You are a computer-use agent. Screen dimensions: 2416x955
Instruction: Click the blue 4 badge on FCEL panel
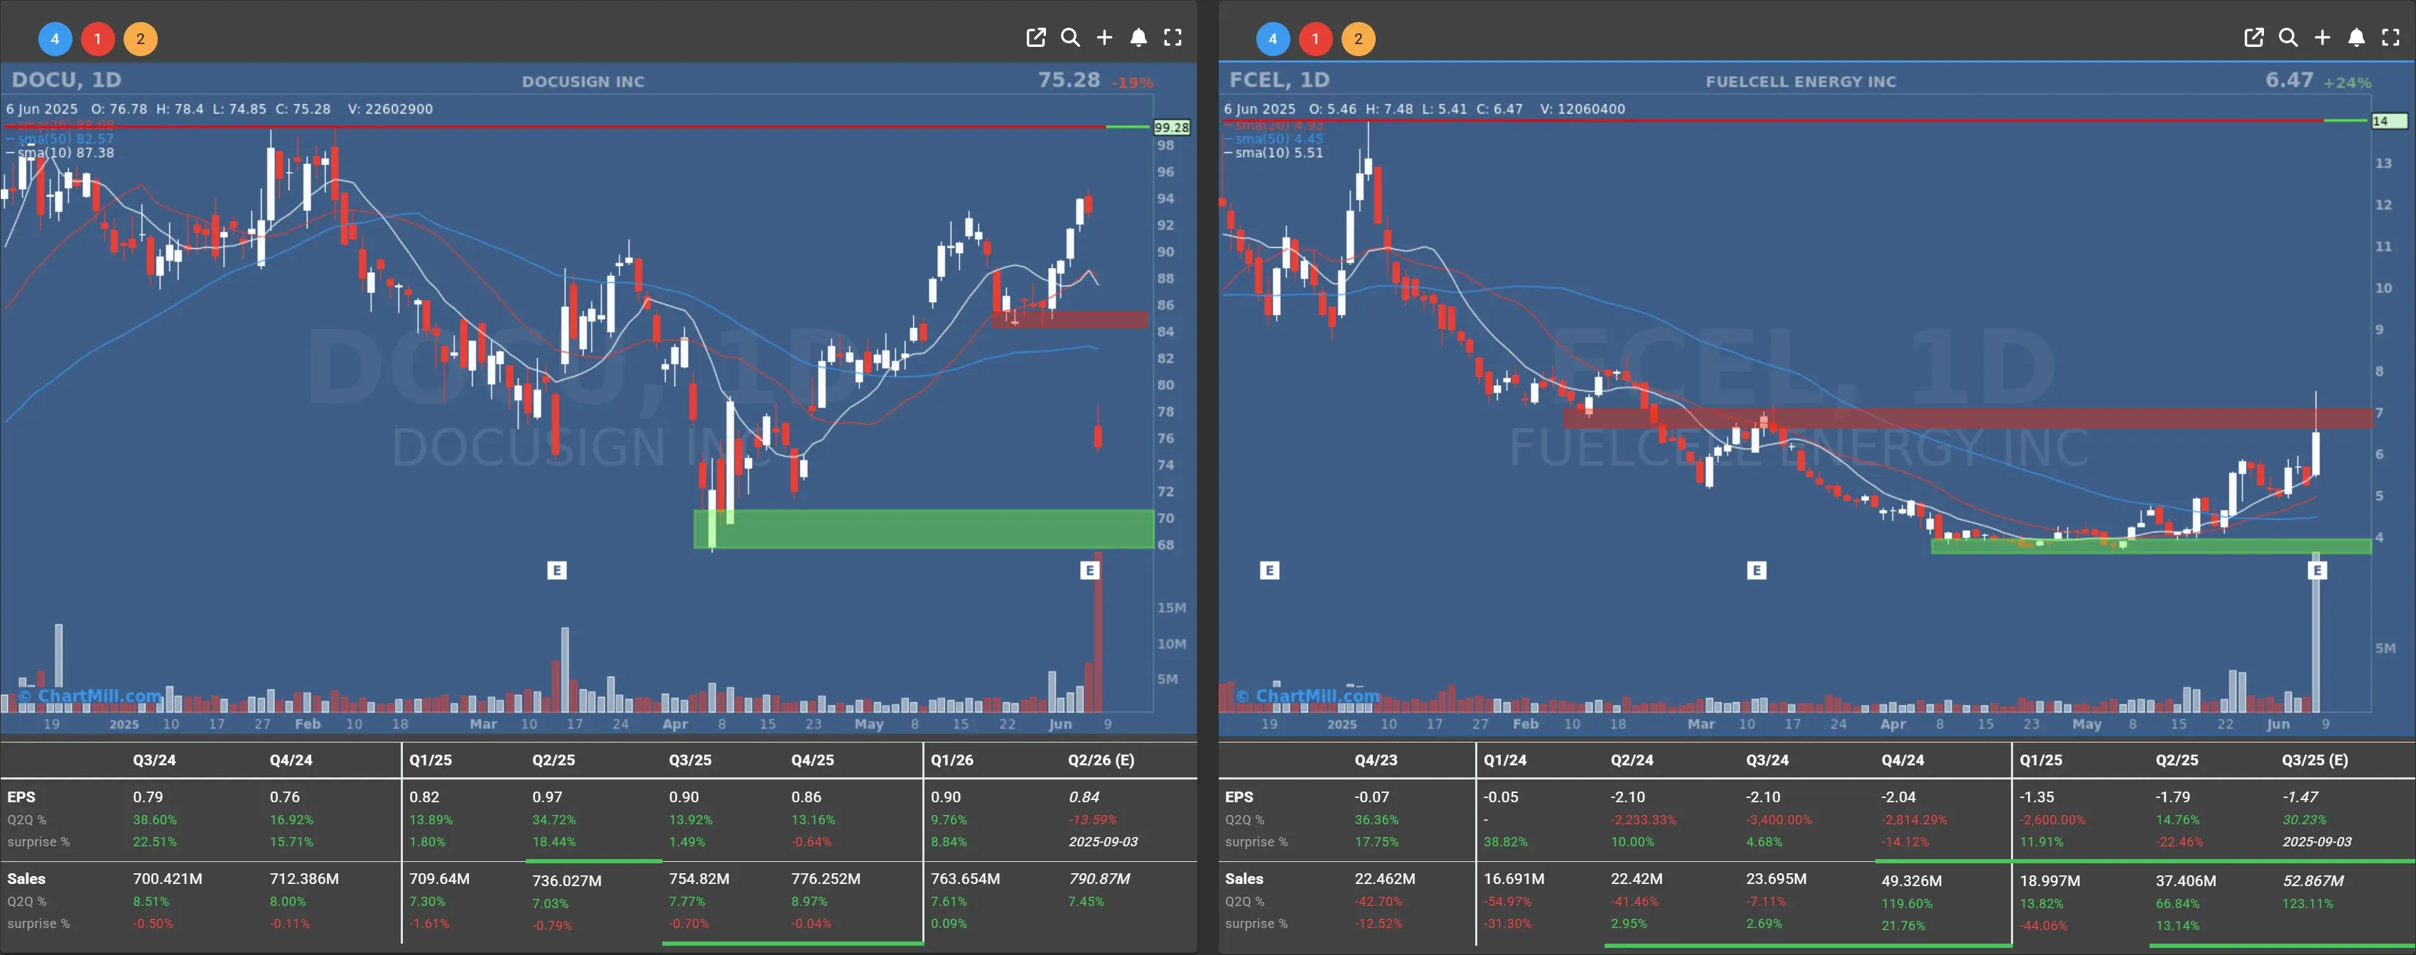1273,38
